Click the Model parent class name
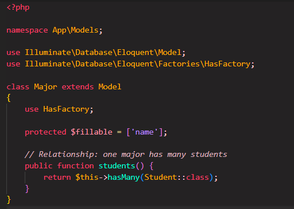This screenshot has width=294, height=209. click(x=110, y=86)
